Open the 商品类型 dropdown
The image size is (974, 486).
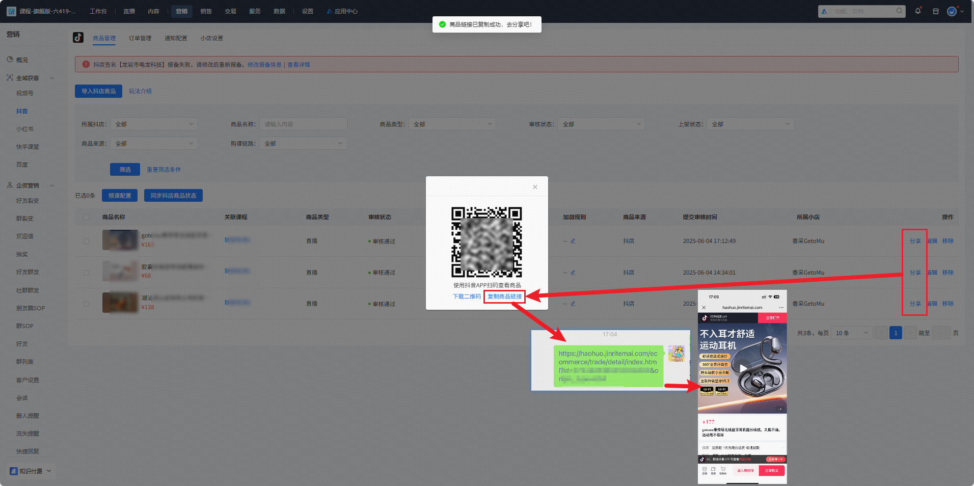point(452,124)
